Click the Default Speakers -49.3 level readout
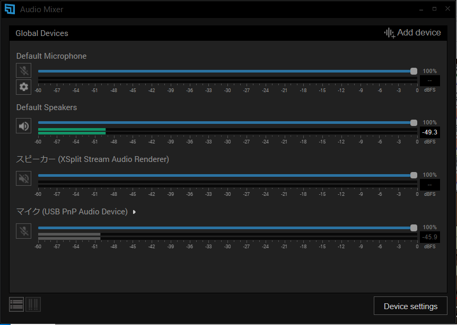 click(x=430, y=132)
